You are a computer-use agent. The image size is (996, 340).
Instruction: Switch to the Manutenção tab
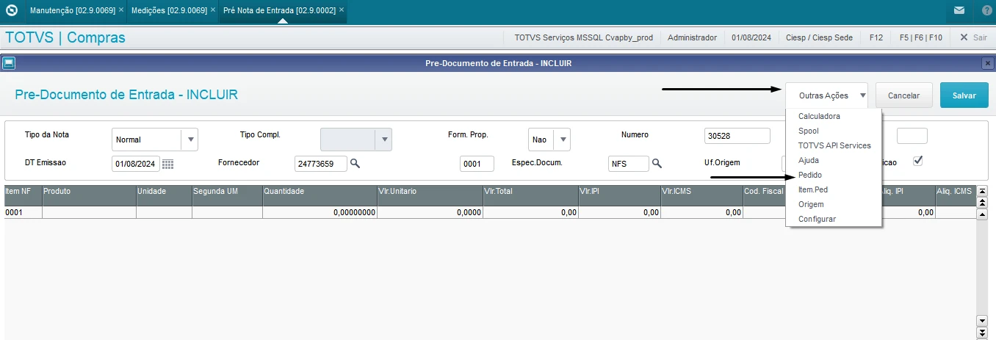[70, 11]
